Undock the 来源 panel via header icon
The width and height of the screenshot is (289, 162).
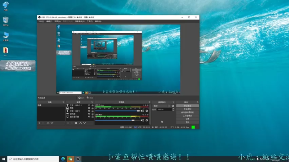coord(92,102)
